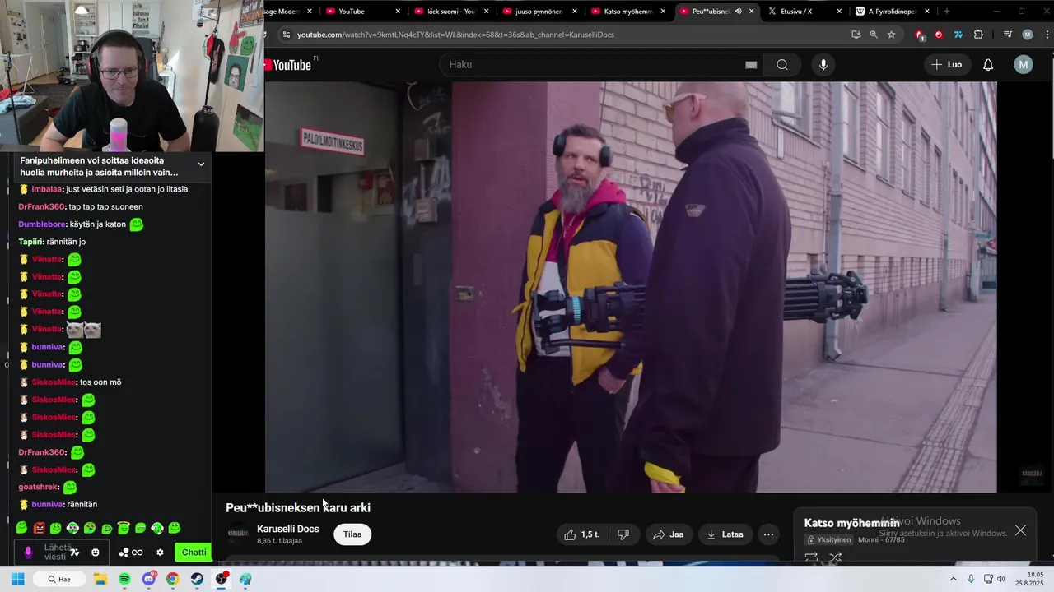Viewport: 1054px width, 592px height.
Task: Mute the audio of the active tab
Action: coord(738,12)
